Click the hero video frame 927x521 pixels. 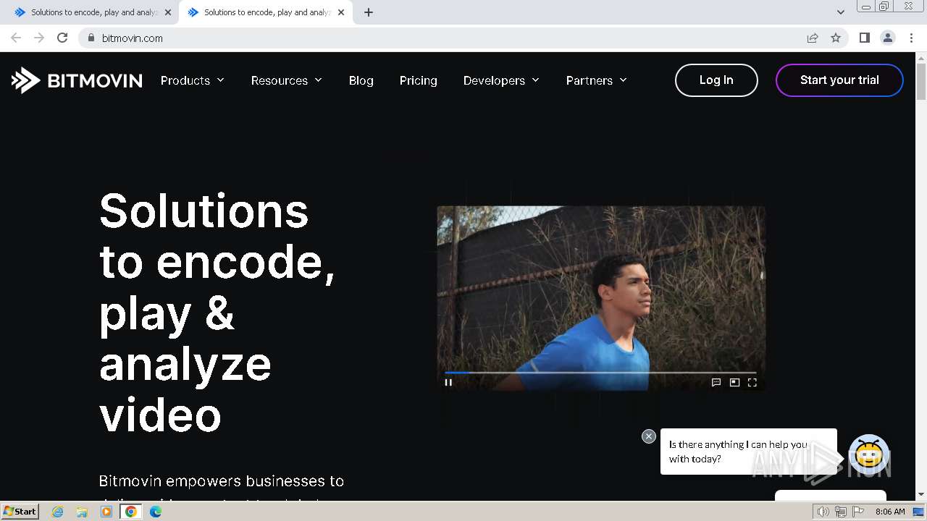tap(601, 298)
